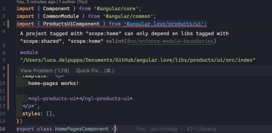Click the styles property on line 14

31,114
